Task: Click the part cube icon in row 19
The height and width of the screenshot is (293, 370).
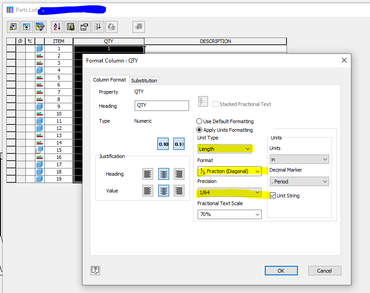Action: pos(39,179)
